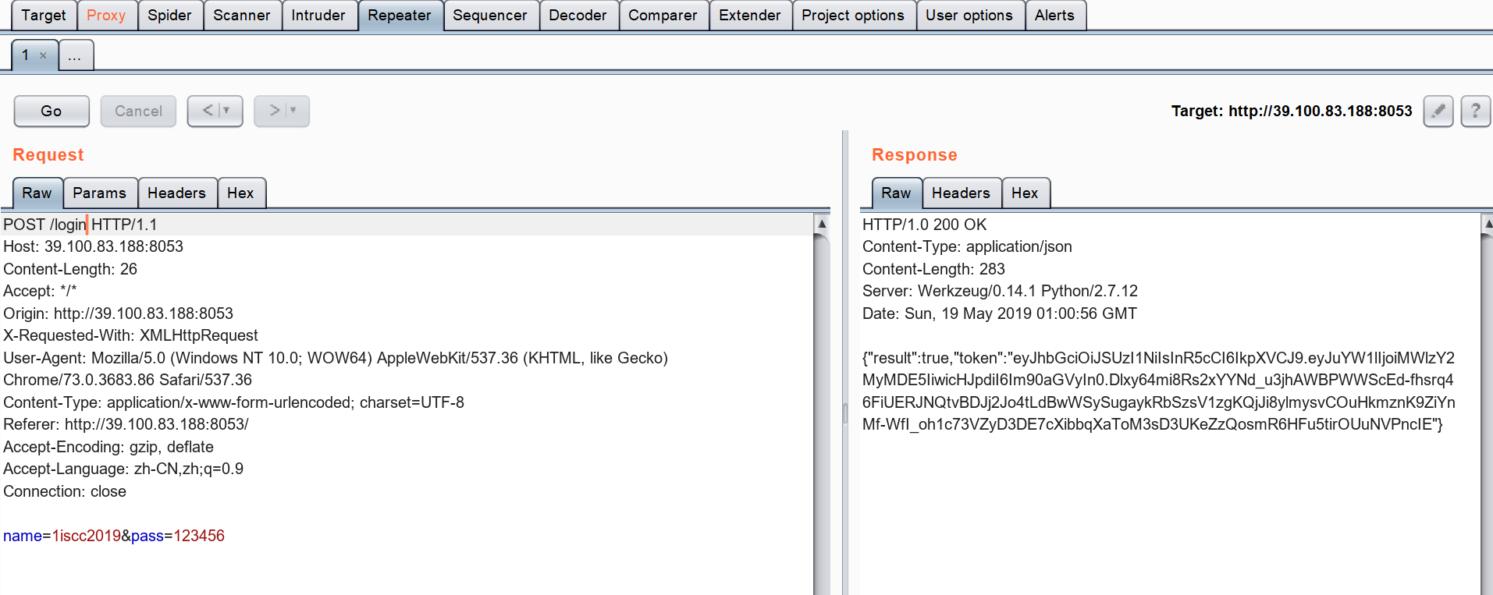Image resolution: width=1493 pixels, height=595 pixels.
Task: Click the 'Server: Werkzeug/0.14.1' response header
Action: 1001,291
